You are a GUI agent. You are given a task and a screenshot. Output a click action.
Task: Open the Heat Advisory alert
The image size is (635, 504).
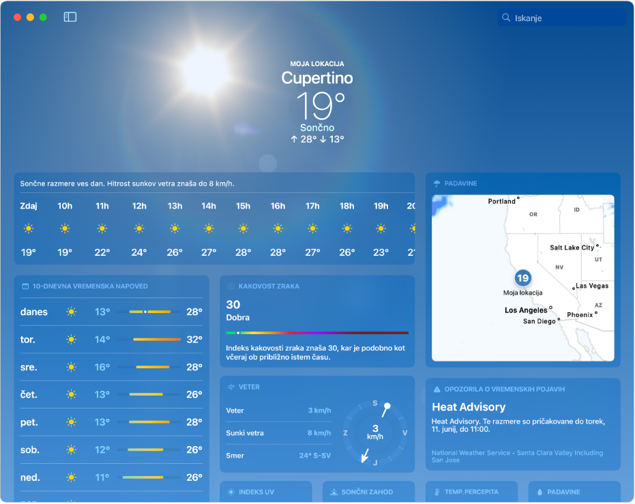[x=523, y=424]
